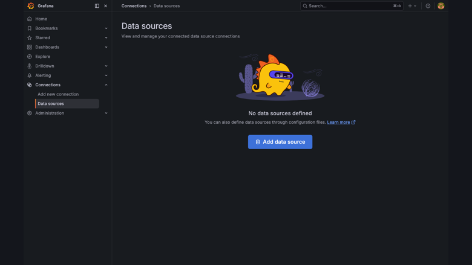
Task: Click the Grafana mascot illustration
Action: pos(280,77)
